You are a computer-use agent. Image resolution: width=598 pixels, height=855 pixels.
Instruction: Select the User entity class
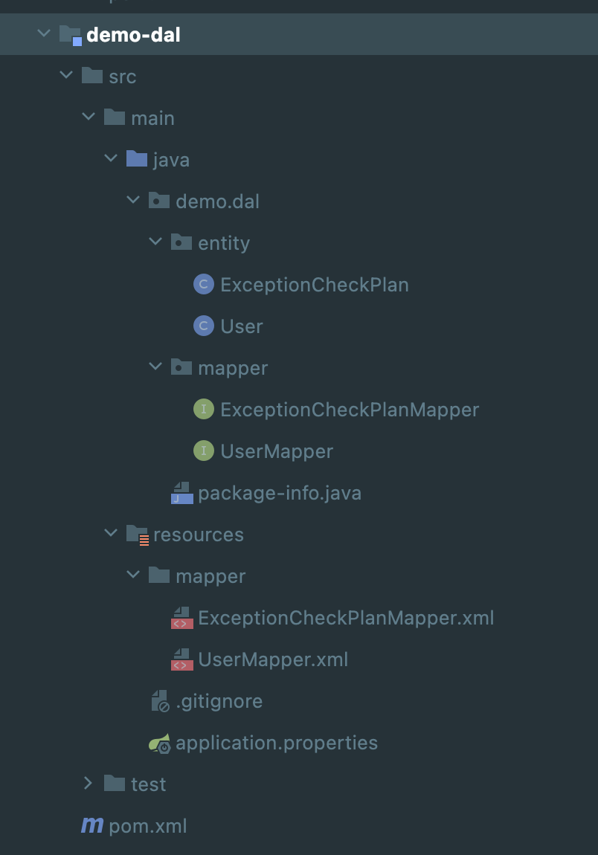tap(242, 326)
